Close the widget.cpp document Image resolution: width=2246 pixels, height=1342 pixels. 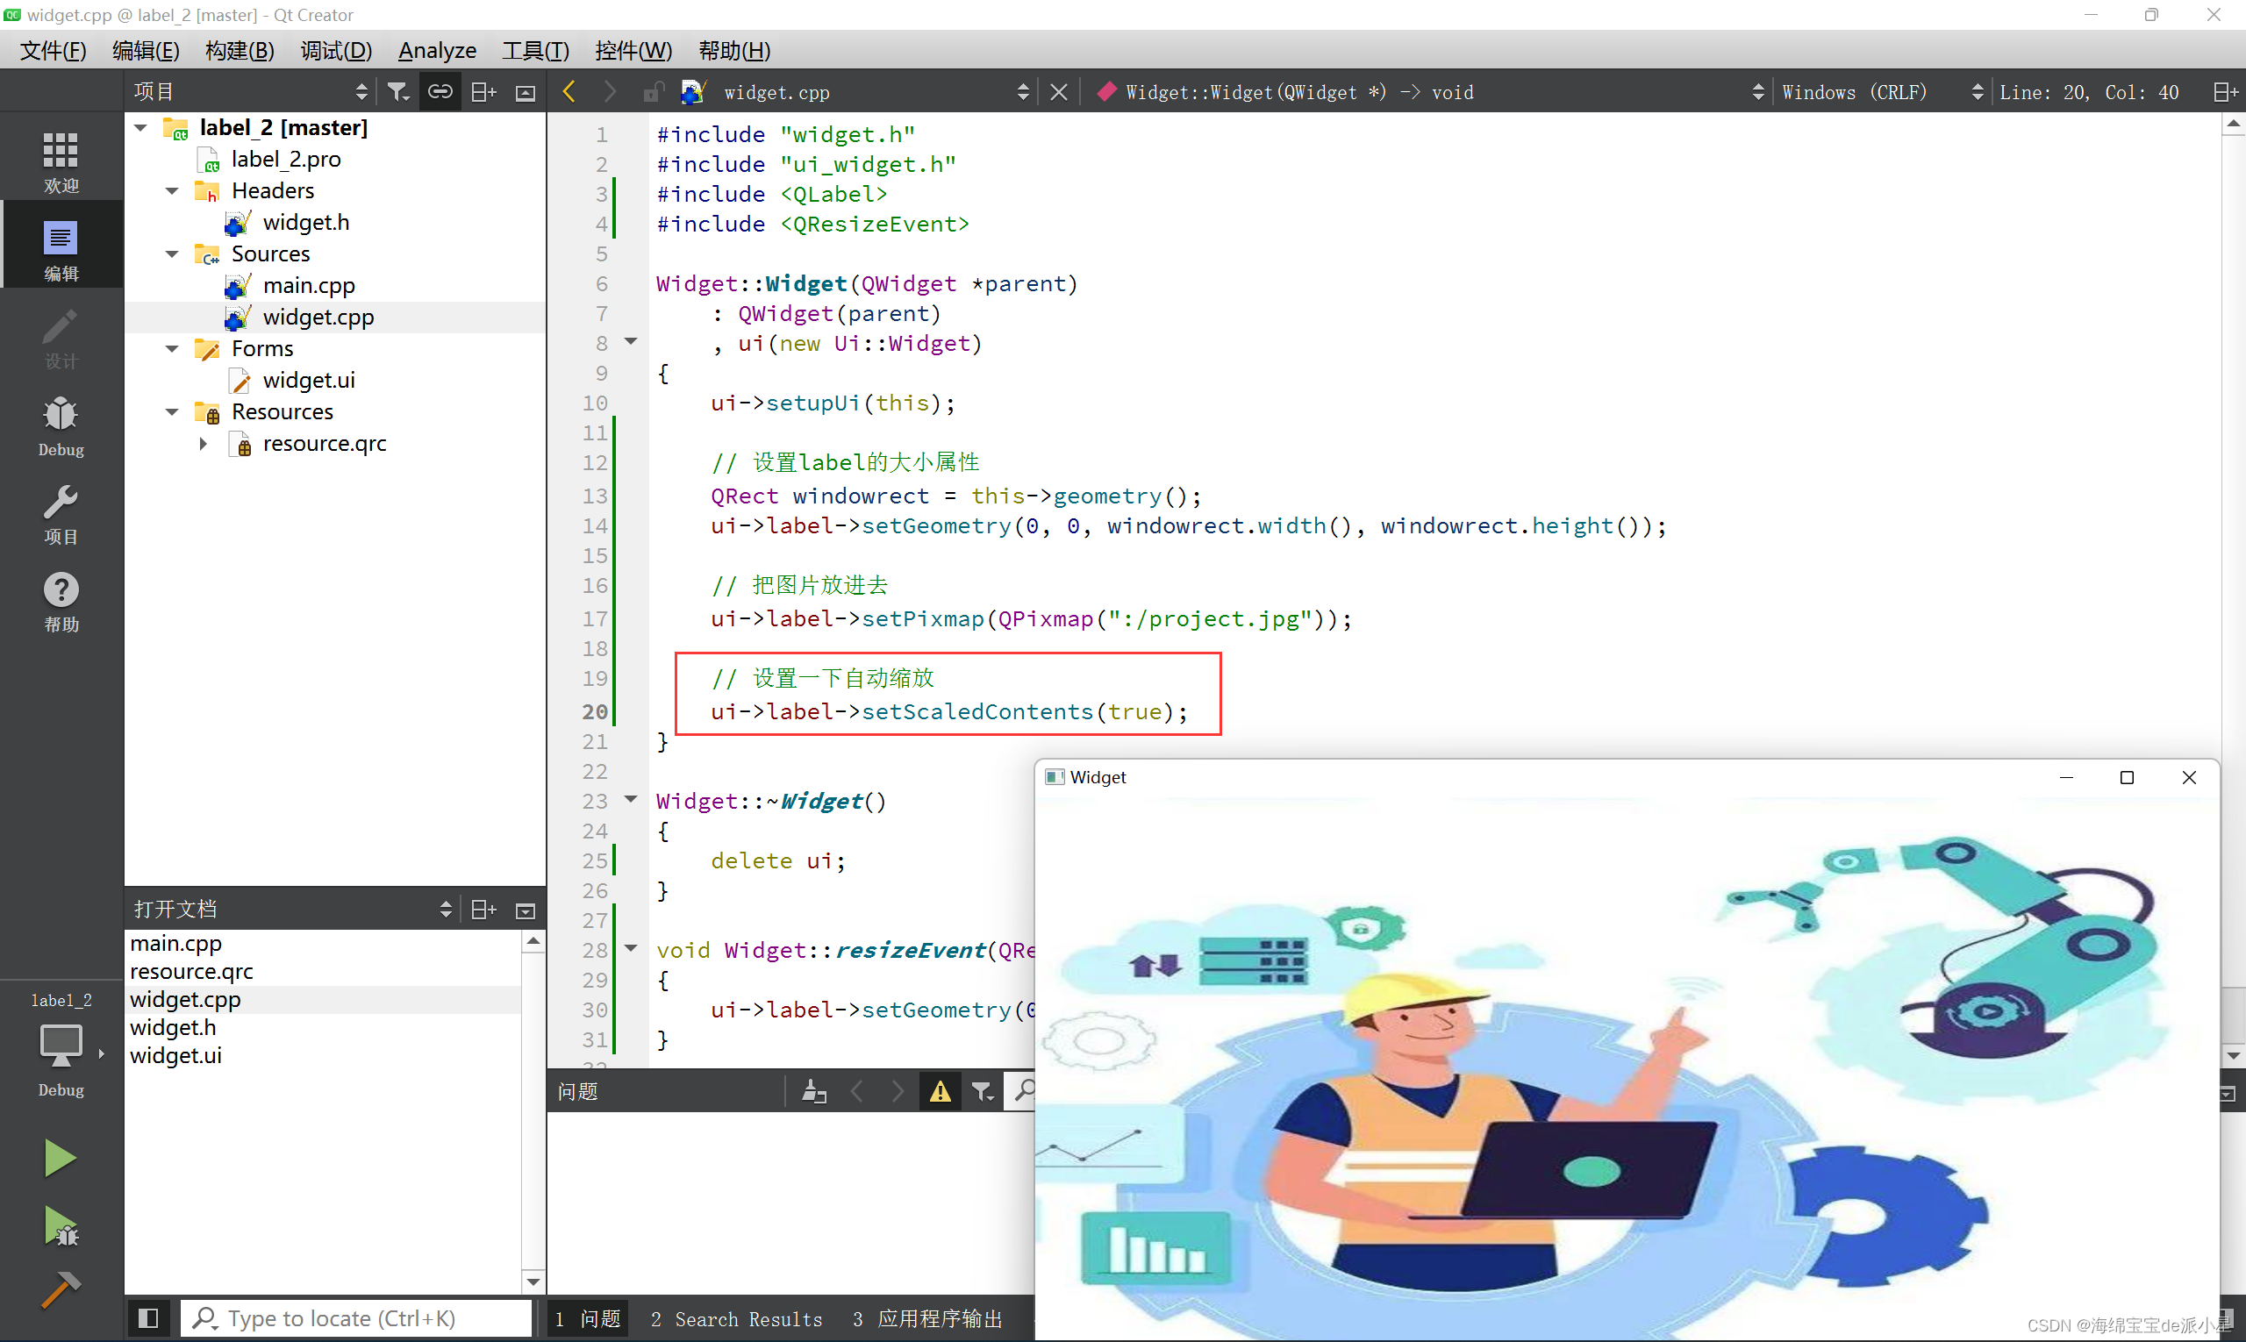point(1058,92)
